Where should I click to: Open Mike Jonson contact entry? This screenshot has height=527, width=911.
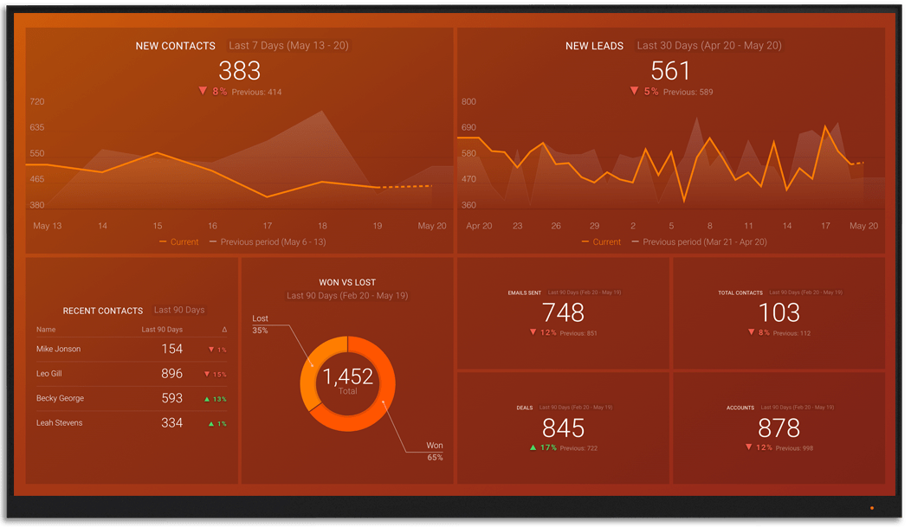(59, 349)
